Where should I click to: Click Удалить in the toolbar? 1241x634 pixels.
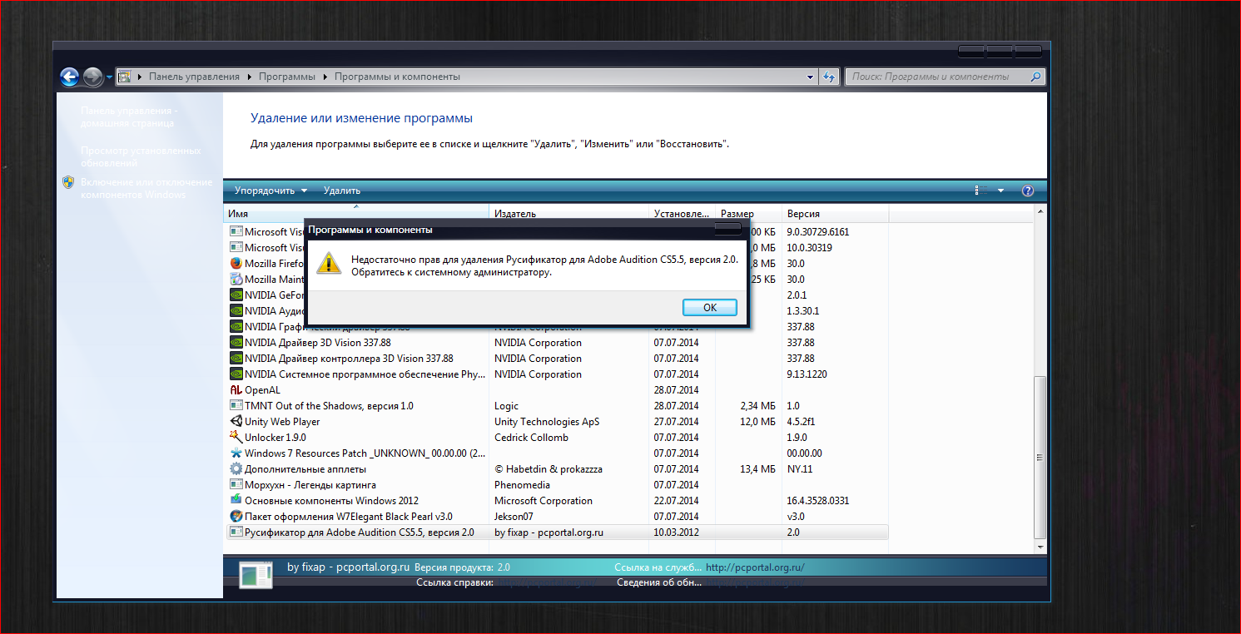pos(342,191)
